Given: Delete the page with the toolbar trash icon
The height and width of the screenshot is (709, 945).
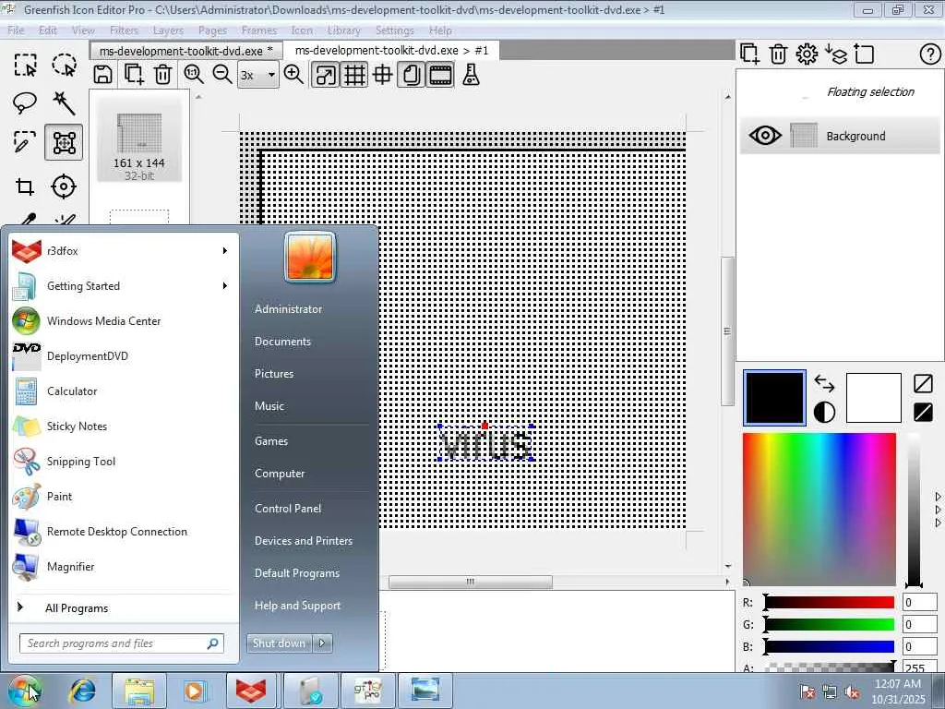Looking at the screenshot, I should pyautogui.click(x=162, y=75).
